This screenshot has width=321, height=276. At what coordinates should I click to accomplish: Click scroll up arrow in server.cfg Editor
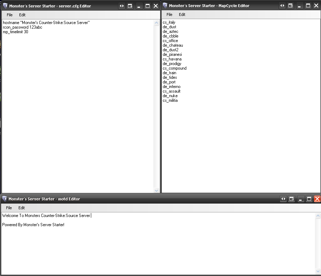pyautogui.click(x=156, y=23)
